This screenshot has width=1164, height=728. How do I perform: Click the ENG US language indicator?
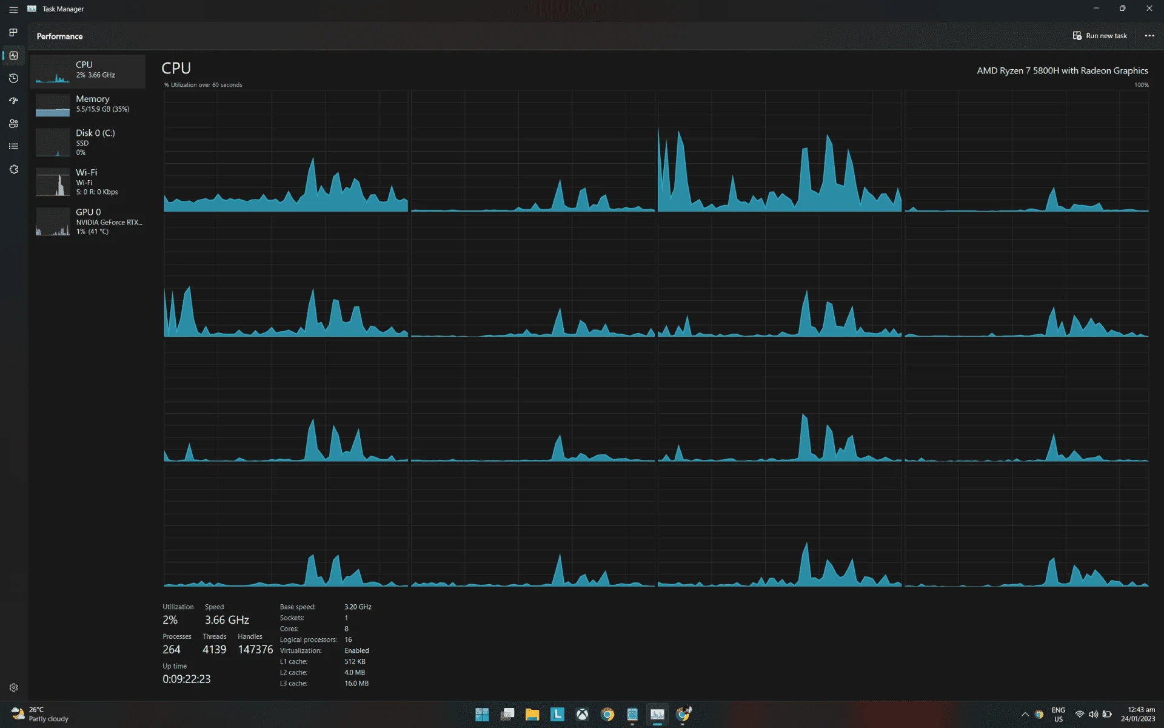[x=1059, y=715]
